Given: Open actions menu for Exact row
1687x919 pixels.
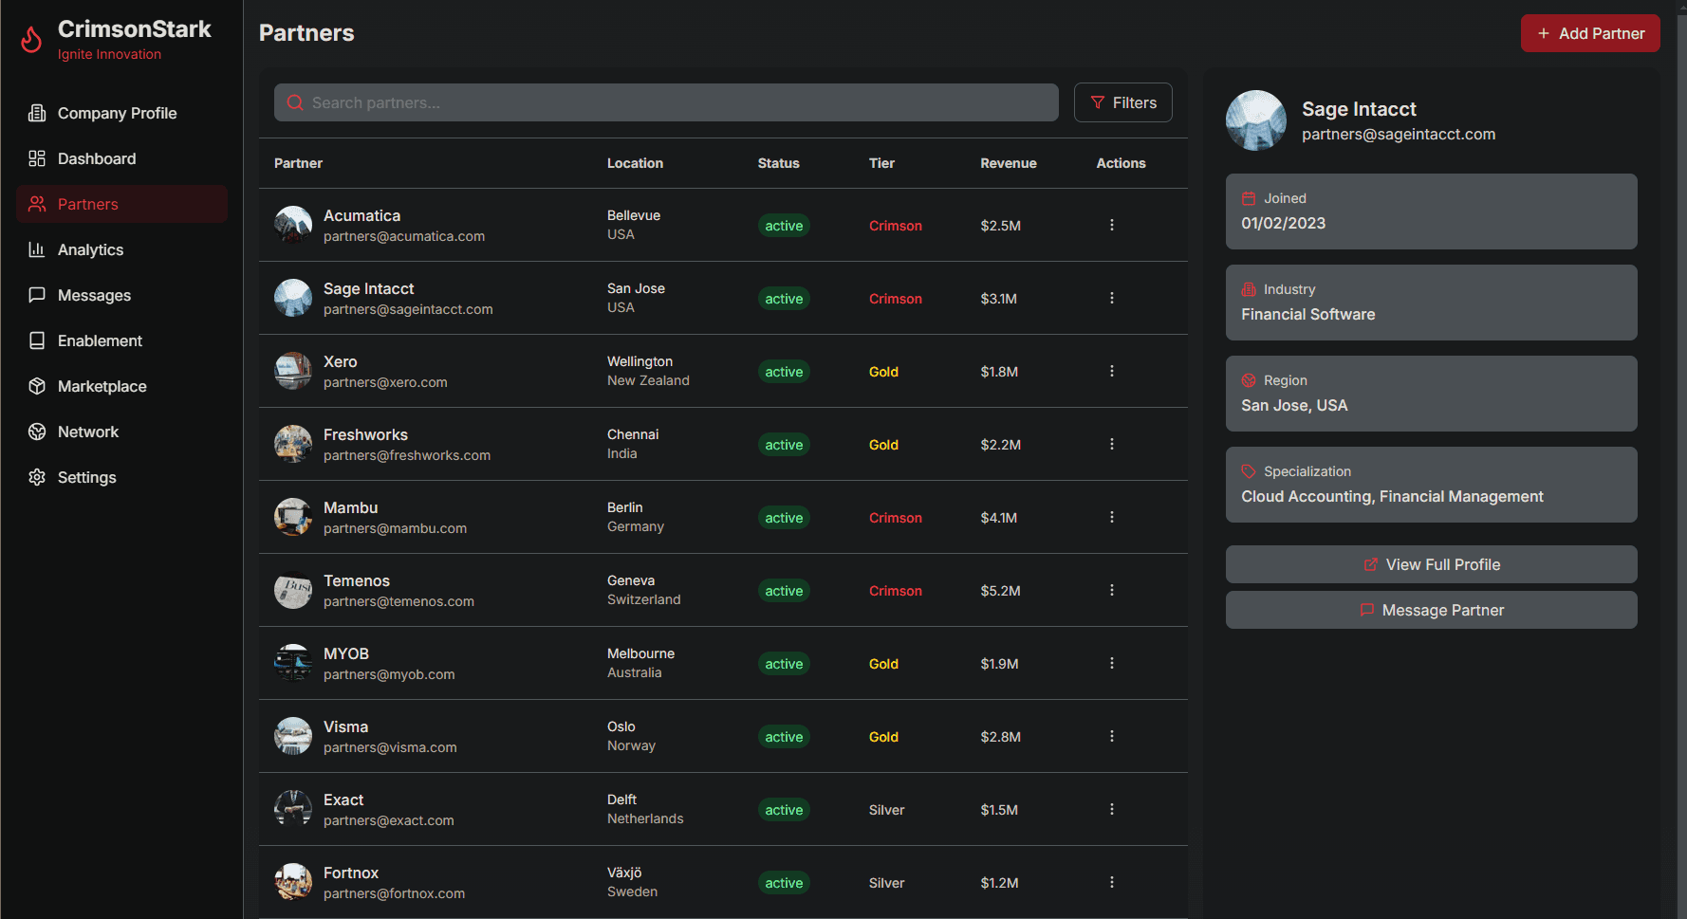Looking at the screenshot, I should coord(1112,809).
